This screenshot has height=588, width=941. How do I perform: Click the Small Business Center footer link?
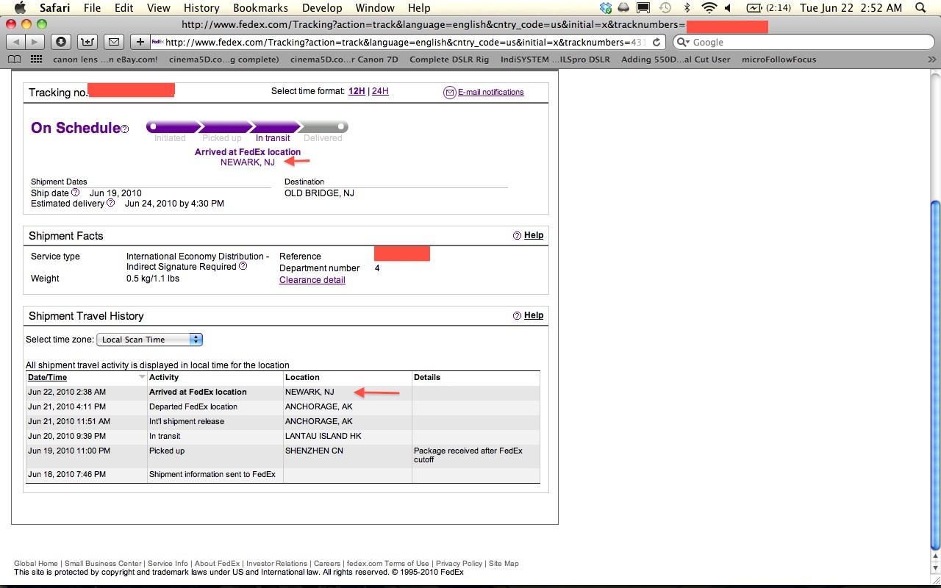103,564
